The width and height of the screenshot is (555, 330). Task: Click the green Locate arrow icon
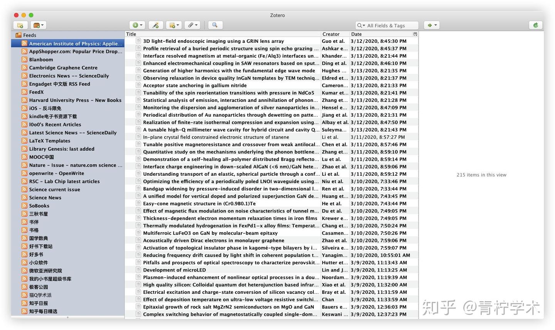(x=429, y=25)
